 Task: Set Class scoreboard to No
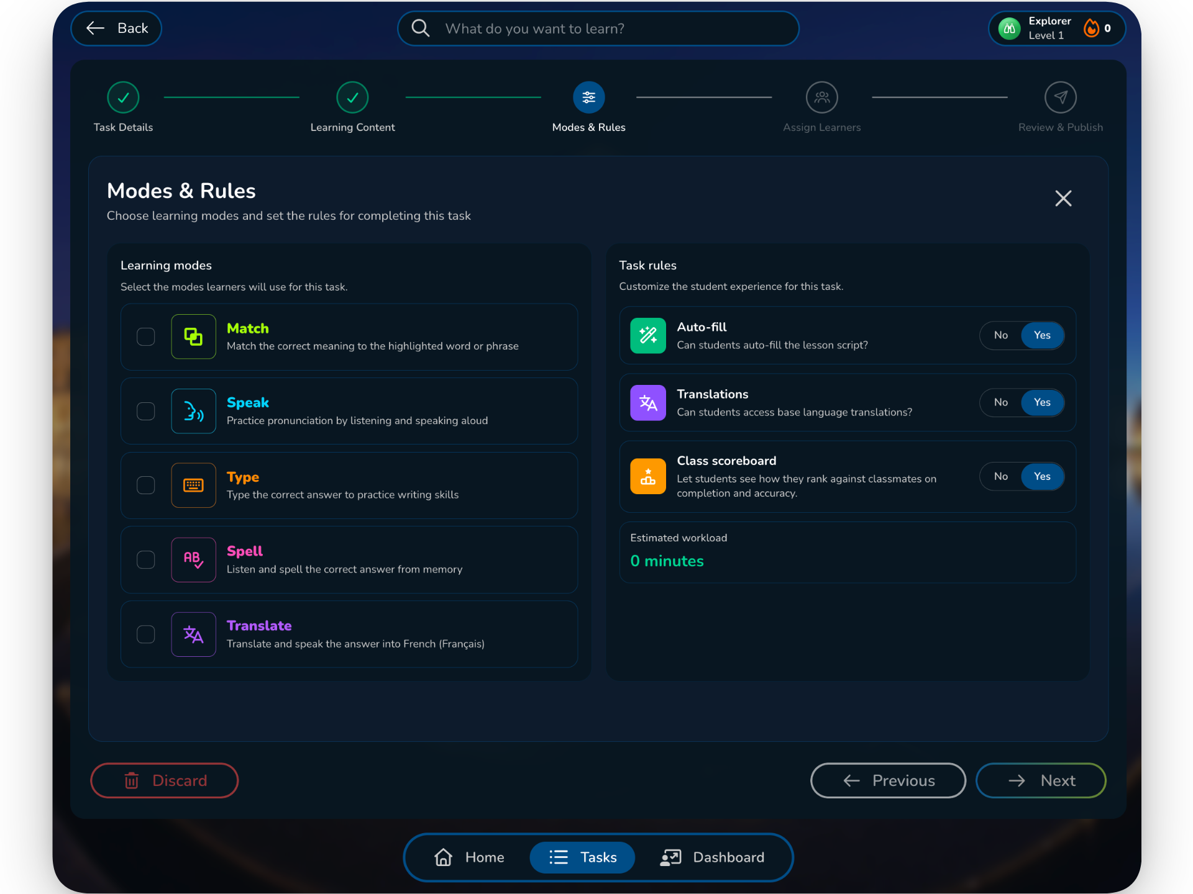(1001, 477)
